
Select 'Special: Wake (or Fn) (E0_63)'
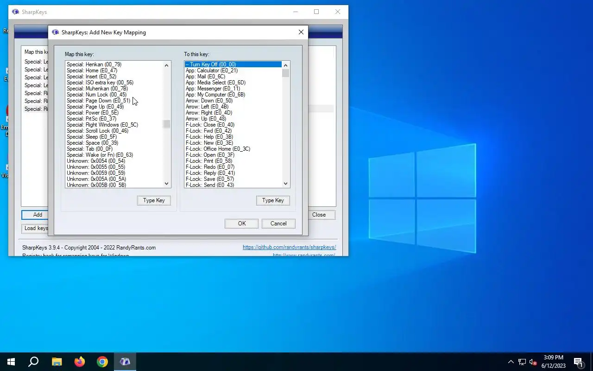(x=114, y=155)
